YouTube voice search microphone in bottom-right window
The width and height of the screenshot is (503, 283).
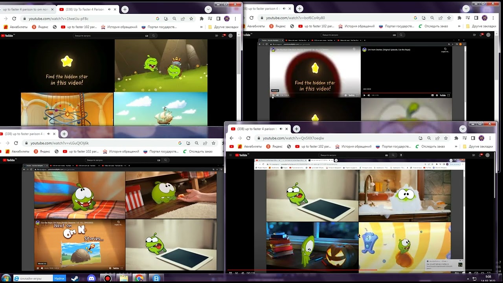click(x=401, y=155)
